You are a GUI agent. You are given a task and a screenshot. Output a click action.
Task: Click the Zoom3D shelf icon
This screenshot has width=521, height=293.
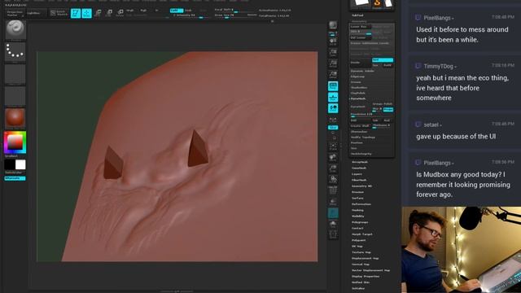[333, 168]
